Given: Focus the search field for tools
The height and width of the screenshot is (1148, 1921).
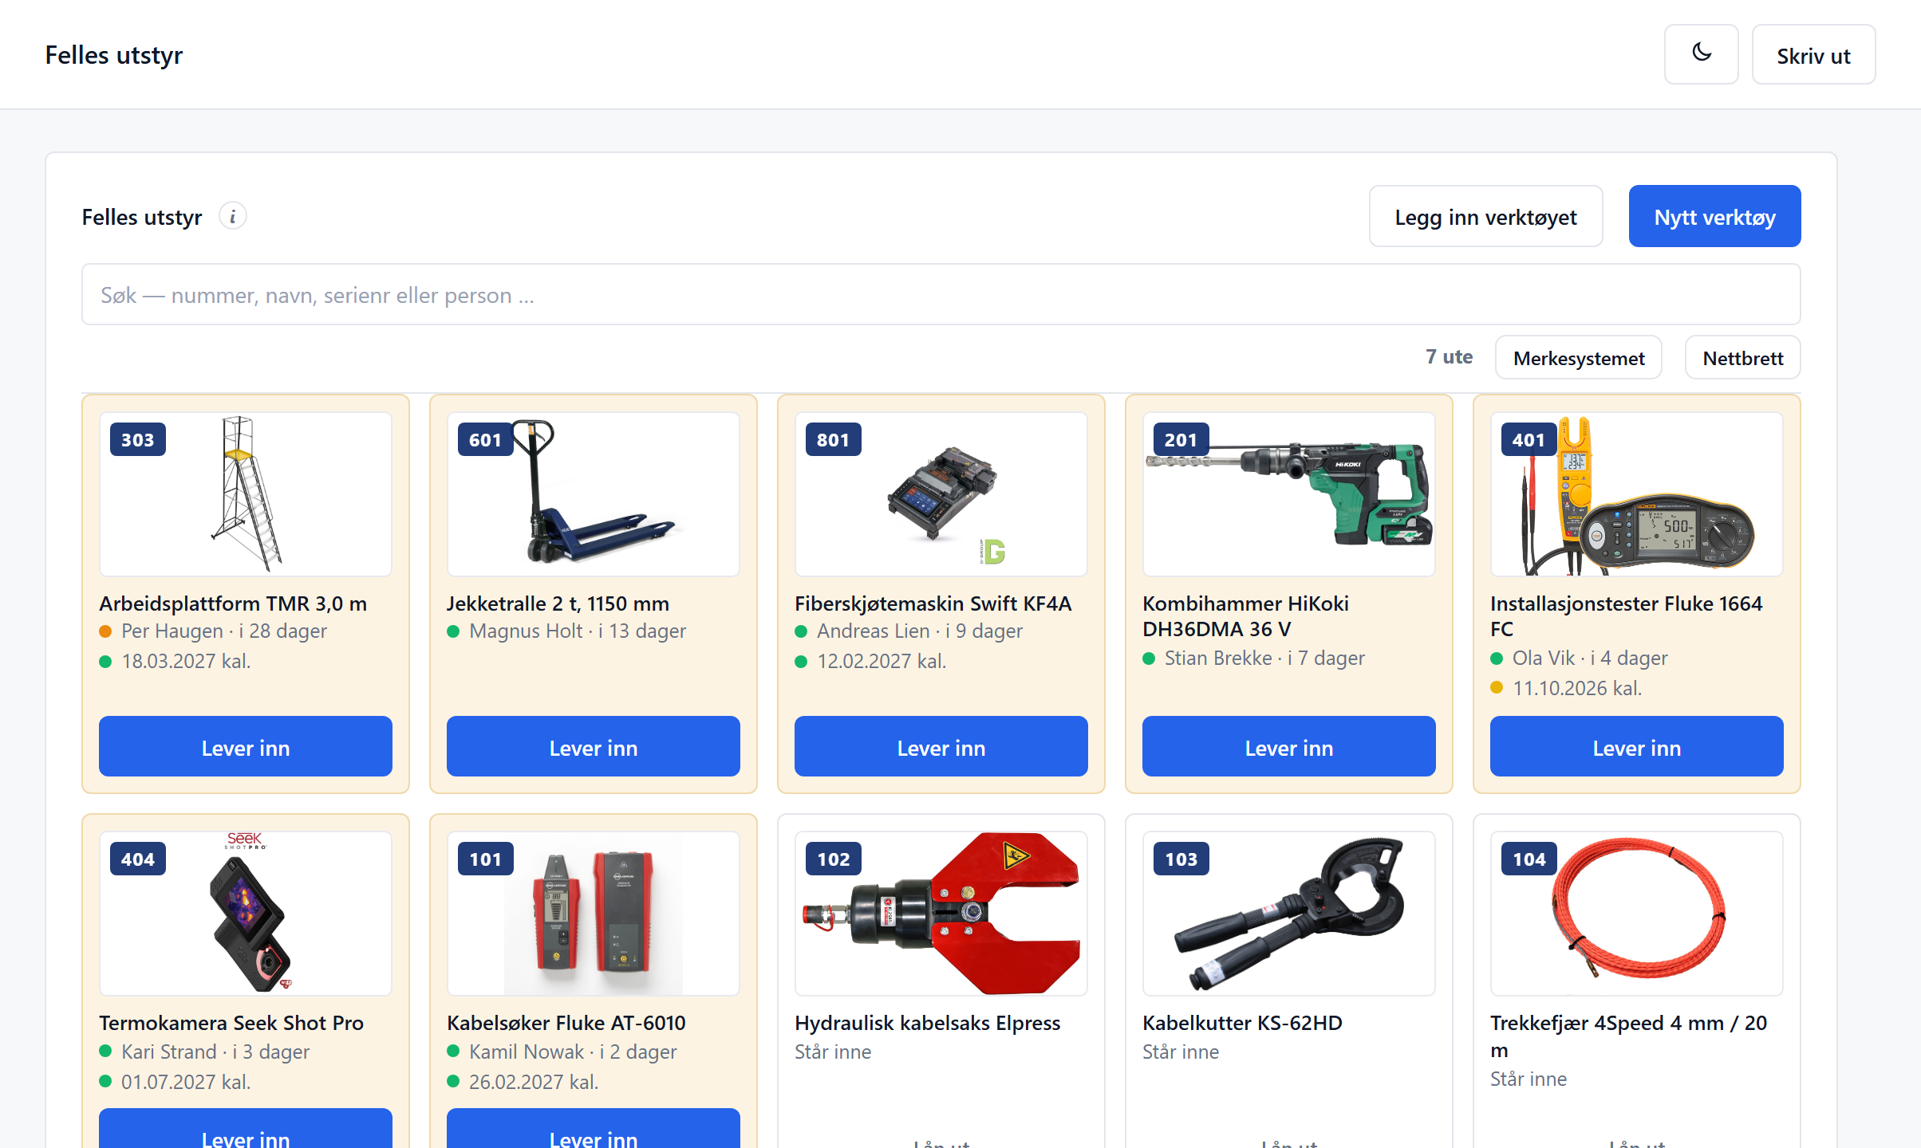Looking at the screenshot, I should [941, 294].
